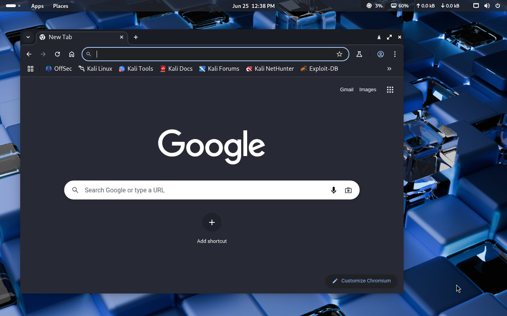Open Chrome Labs flask icon
Screen dimensions: 507x316
[x=359, y=54]
